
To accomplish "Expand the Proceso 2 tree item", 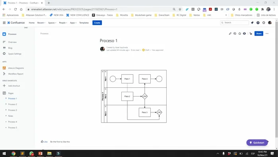I will click(x=6, y=104).
